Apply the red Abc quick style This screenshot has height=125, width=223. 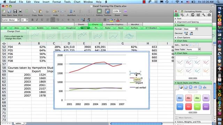point(189,107)
